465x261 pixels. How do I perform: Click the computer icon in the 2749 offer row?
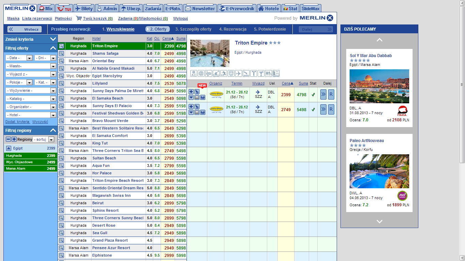point(197,112)
